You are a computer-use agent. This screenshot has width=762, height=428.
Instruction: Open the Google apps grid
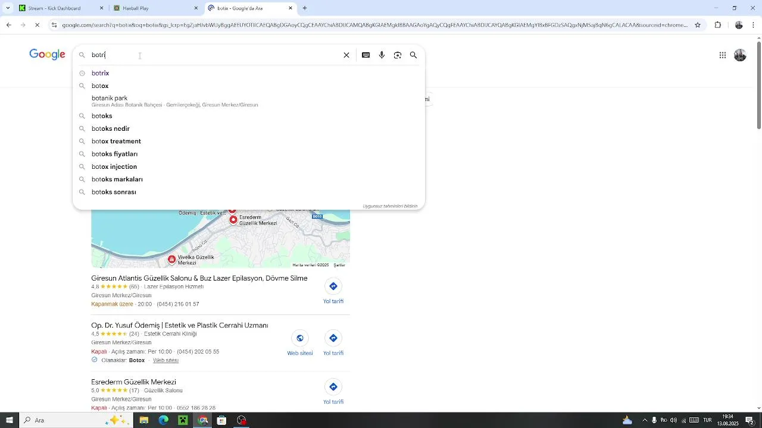(x=723, y=55)
